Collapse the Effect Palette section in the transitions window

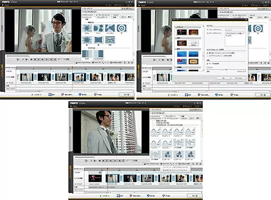pyautogui.click(x=83, y=12)
